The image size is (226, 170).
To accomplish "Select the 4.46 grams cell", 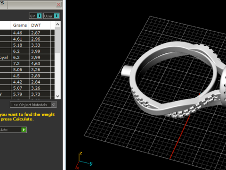I will [x=20, y=33].
